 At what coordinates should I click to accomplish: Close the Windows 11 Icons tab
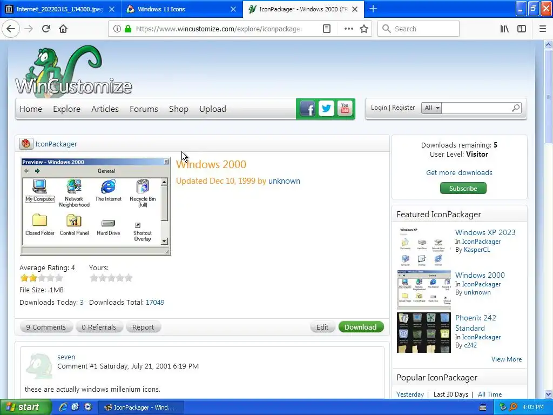click(x=233, y=9)
